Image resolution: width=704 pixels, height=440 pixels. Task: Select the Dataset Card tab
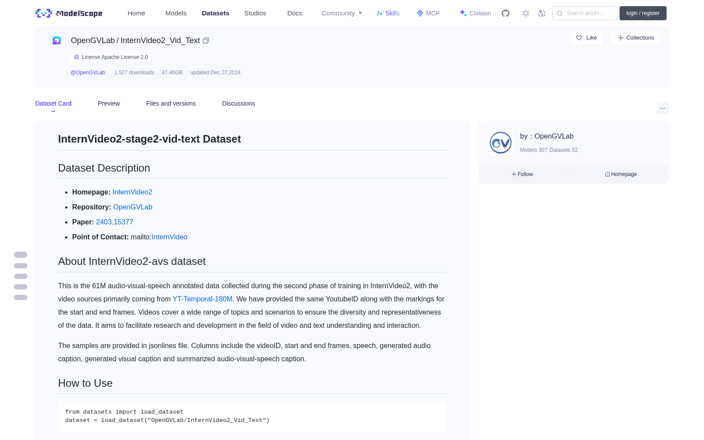53,103
